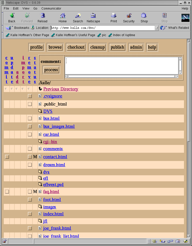Tick remove checkbox for bus.html
Screen dimensions: 192x246
[x=30, y=118]
